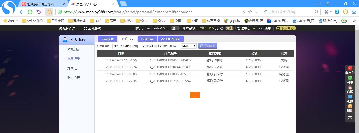Click the star bookmark icon in address bar
This screenshot has height=133, width=359.
[250, 12]
